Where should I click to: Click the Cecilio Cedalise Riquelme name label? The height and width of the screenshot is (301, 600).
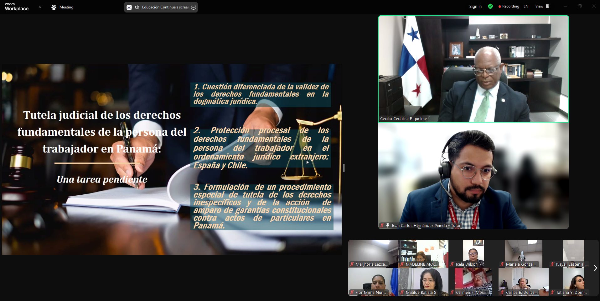pos(403,119)
